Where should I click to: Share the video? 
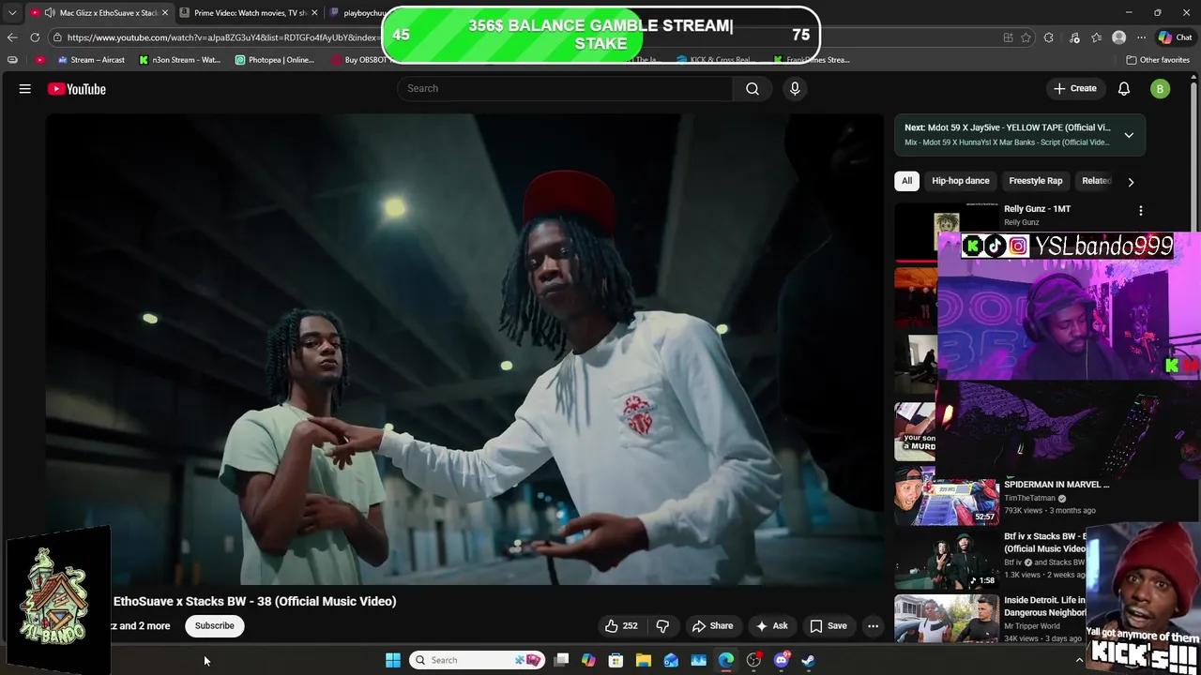tap(712, 625)
